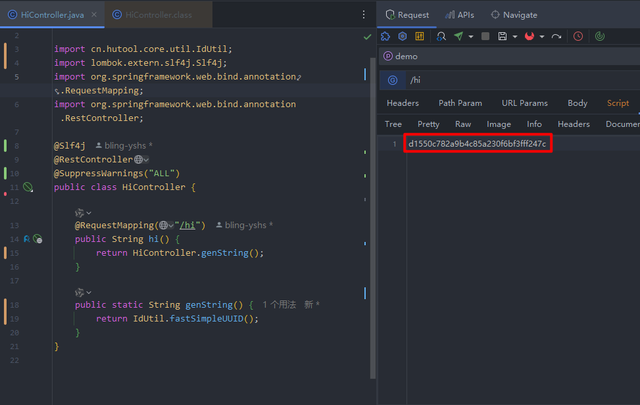
Task: Click the globe icon after @RestController
Action: tap(139, 160)
